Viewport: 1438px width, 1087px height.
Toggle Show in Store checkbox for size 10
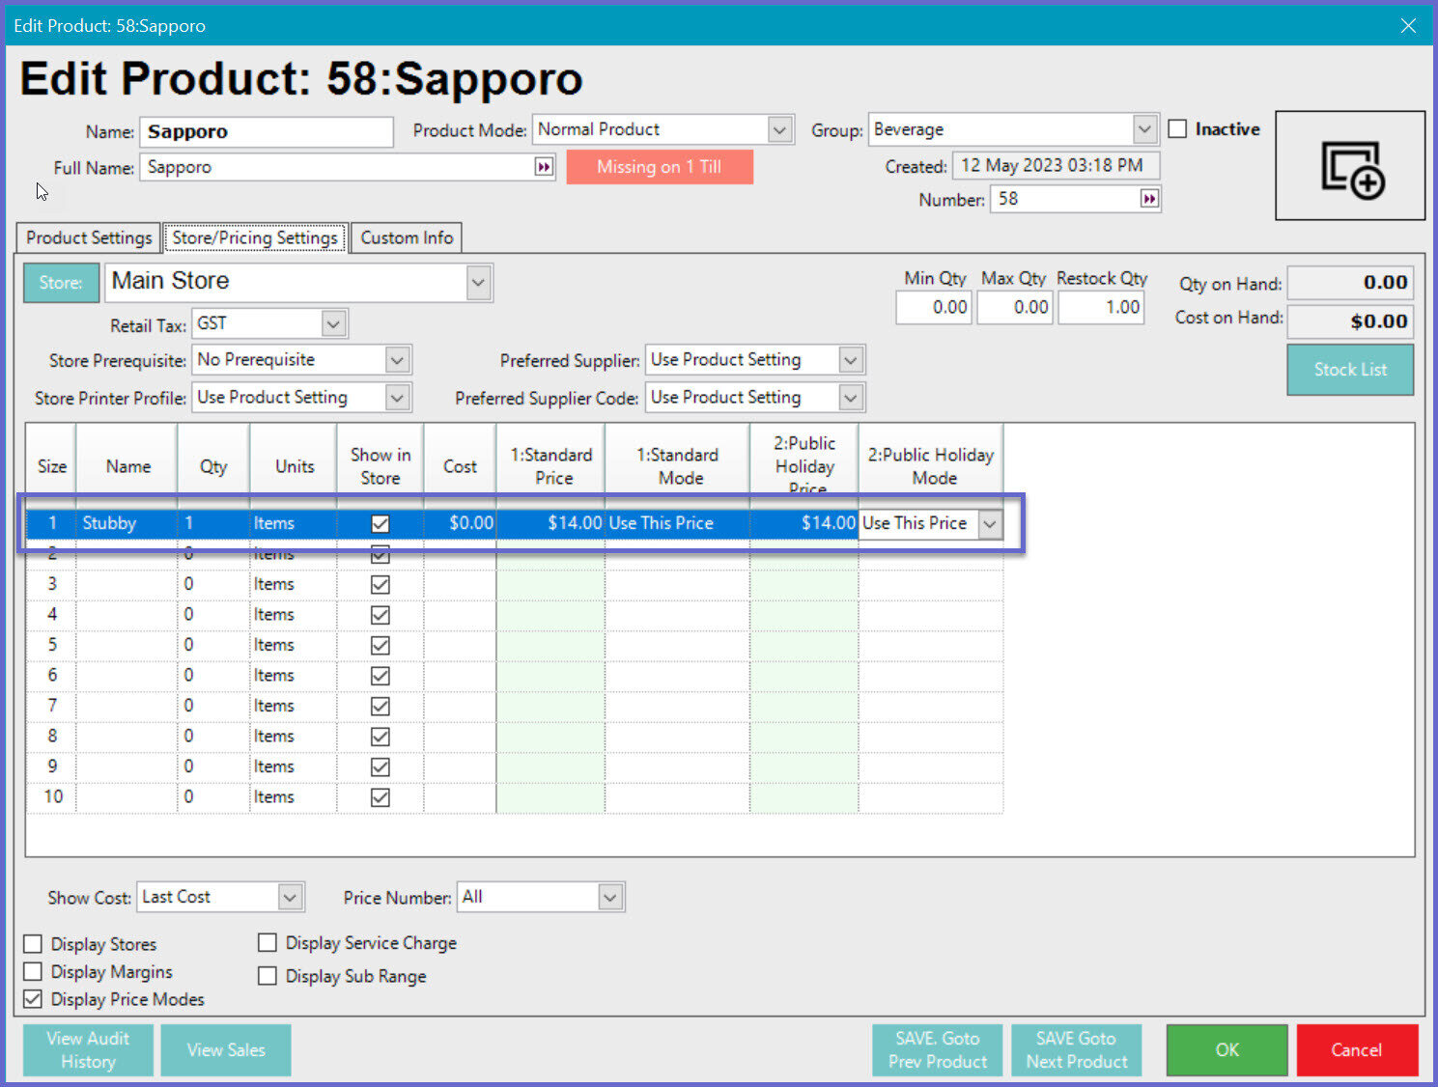[381, 797]
